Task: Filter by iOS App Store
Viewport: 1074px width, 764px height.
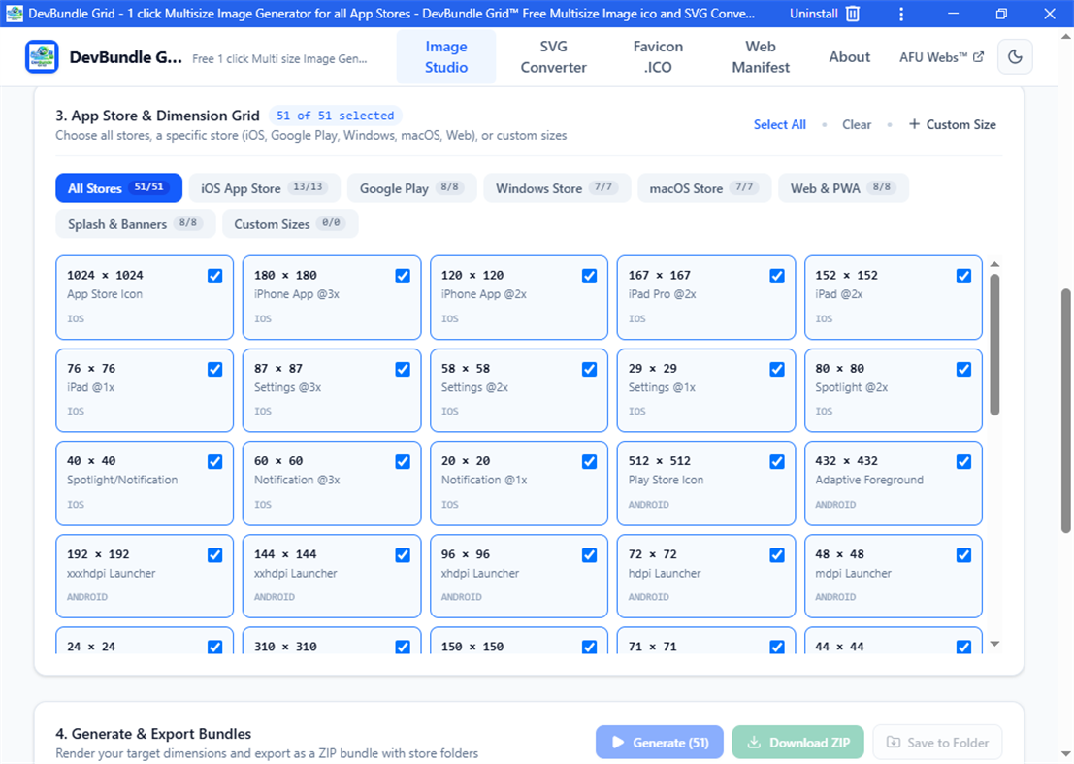Action: 264,187
